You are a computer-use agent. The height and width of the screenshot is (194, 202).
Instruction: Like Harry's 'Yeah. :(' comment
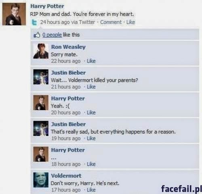click(91, 113)
